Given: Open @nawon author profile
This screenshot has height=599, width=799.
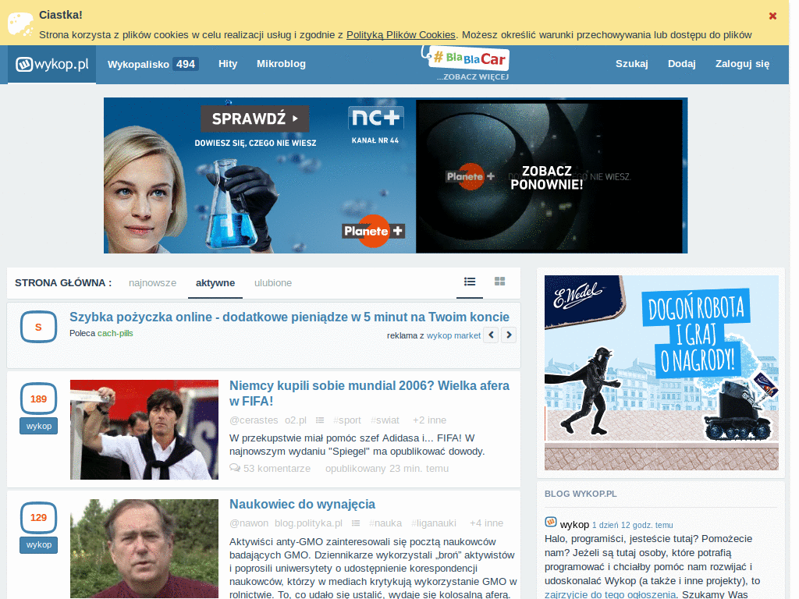Looking at the screenshot, I should (x=249, y=523).
